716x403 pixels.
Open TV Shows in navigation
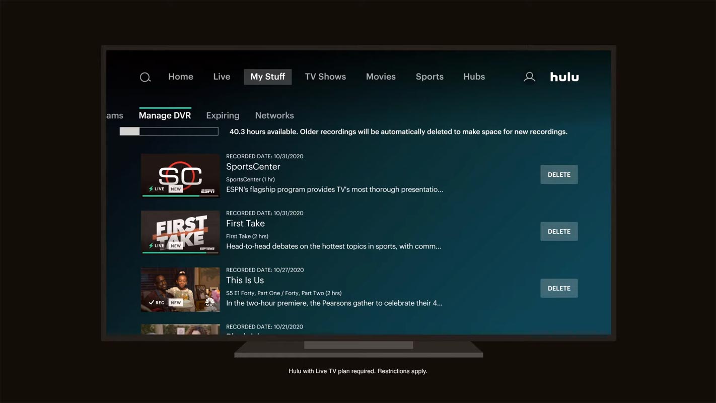tap(325, 77)
